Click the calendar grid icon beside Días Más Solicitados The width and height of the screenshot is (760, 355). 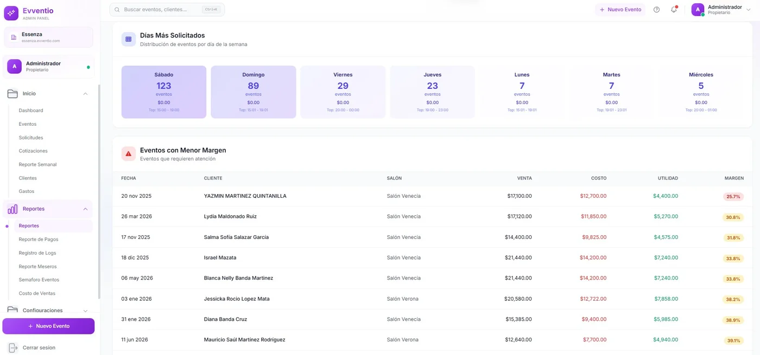(129, 39)
